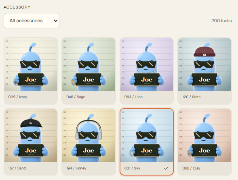Select the 068 / Clay avatar thumbnail

(x=204, y=135)
